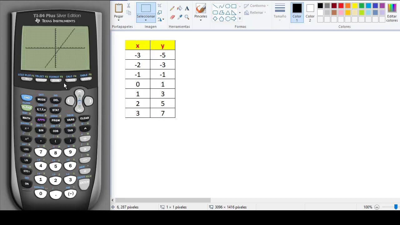Screen dimensions: 400x225
Task: Click the calculator X,T,θ,n key
Action: point(41,110)
